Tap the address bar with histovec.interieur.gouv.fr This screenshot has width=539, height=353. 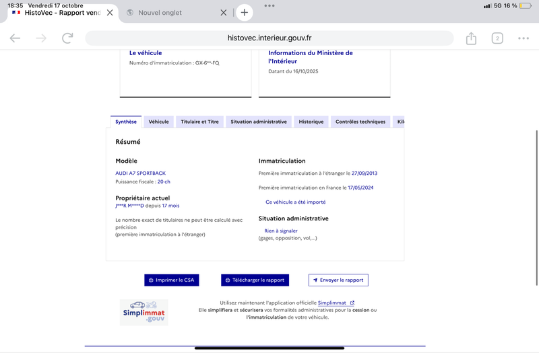click(x=269, y=38)
